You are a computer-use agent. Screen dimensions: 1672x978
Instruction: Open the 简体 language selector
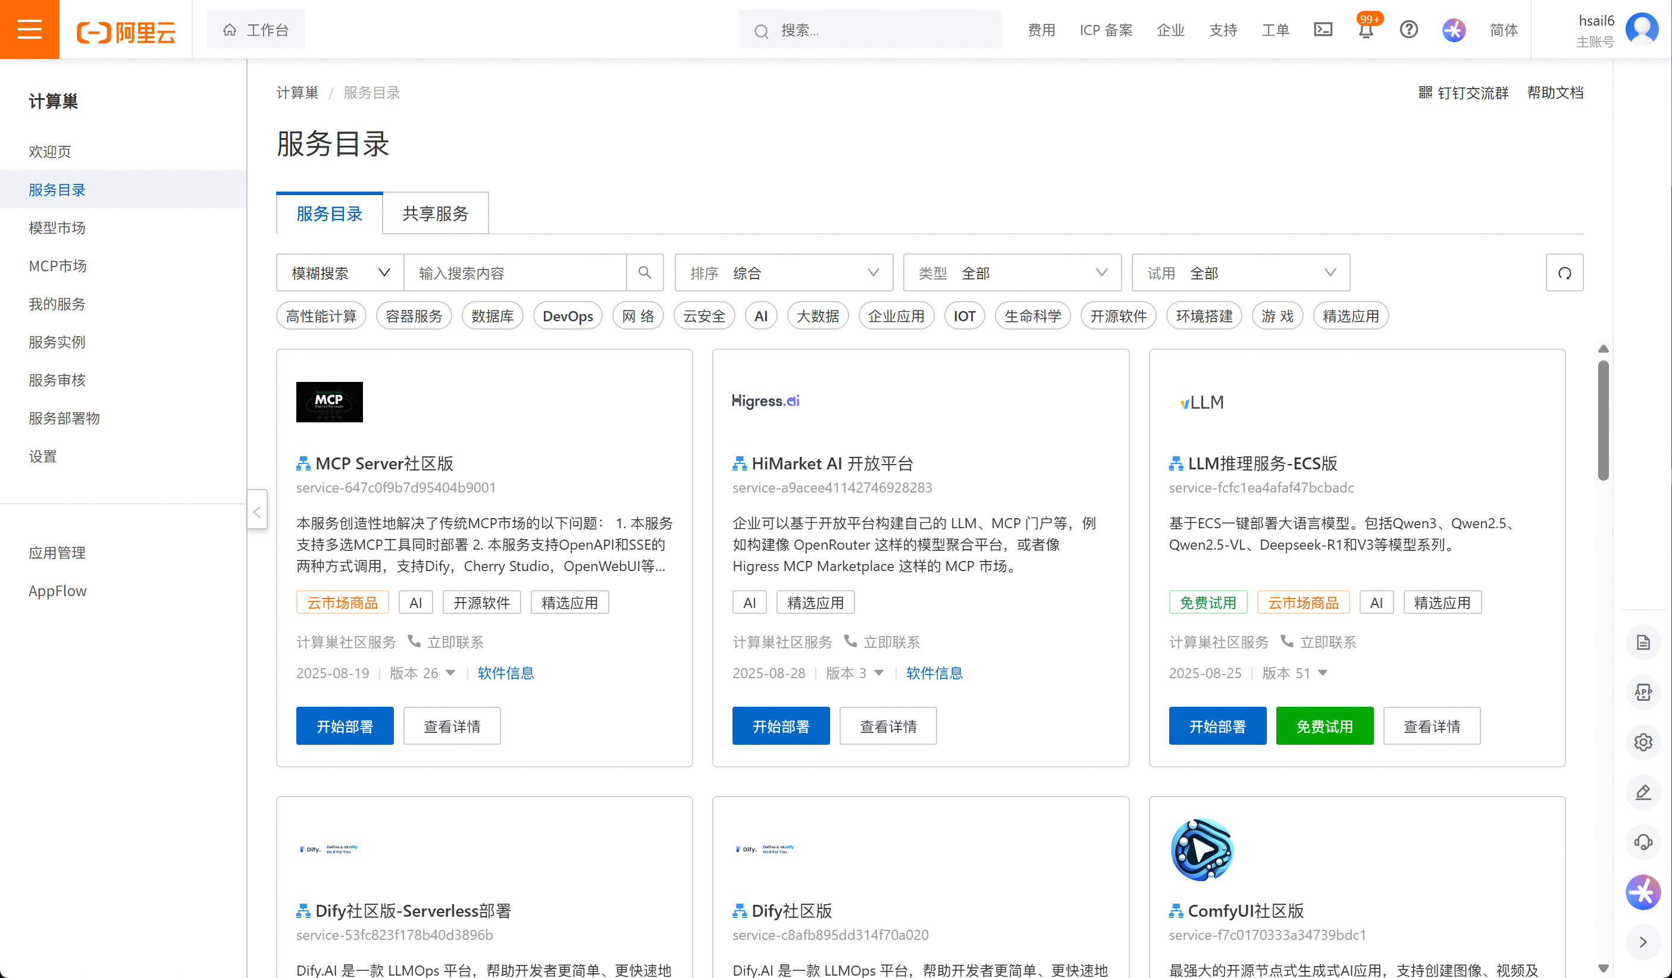1504,30
